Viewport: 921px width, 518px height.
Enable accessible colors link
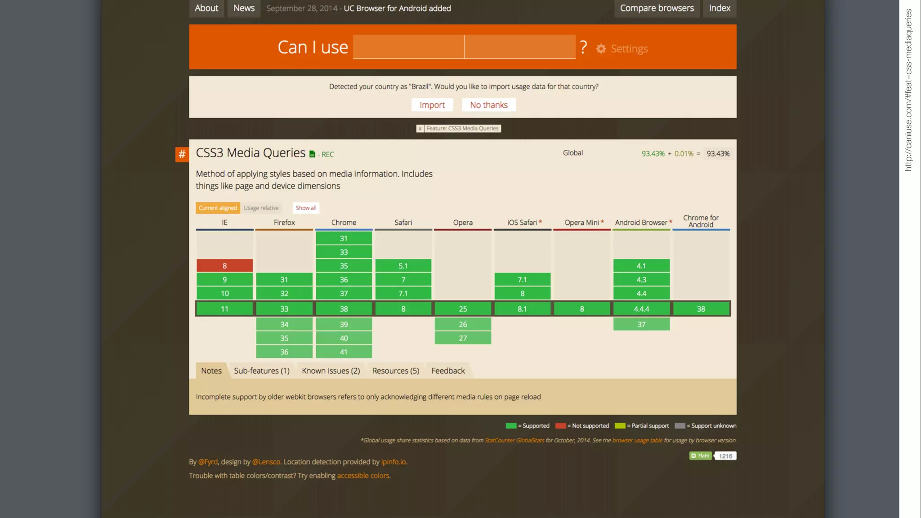pos(363,476)
